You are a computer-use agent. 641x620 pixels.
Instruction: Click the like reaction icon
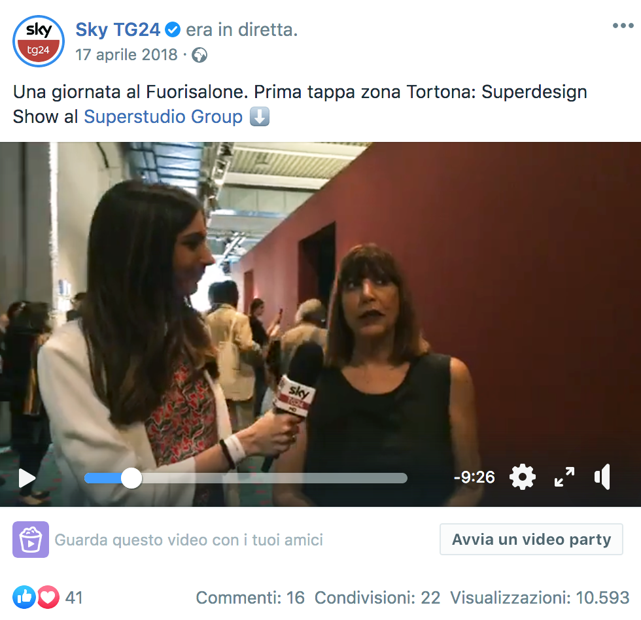pyautogui.click(x=24, y=598)
